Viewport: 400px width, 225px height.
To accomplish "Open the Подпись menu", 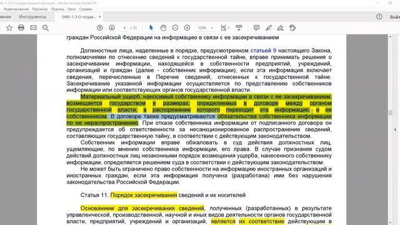I will 57,9.
